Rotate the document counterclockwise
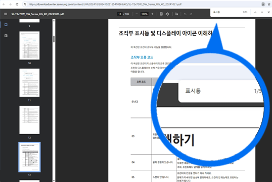Viewport: 272px width, 182px height. [x=167, y=14]
